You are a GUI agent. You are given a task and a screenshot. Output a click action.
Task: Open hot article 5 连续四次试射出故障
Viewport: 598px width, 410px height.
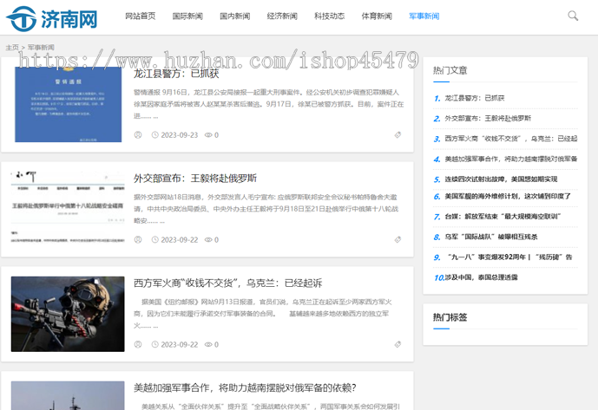501,179
